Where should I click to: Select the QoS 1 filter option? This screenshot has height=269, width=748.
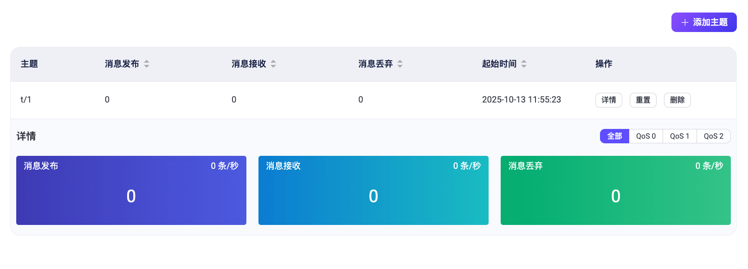tap(680, 136)
